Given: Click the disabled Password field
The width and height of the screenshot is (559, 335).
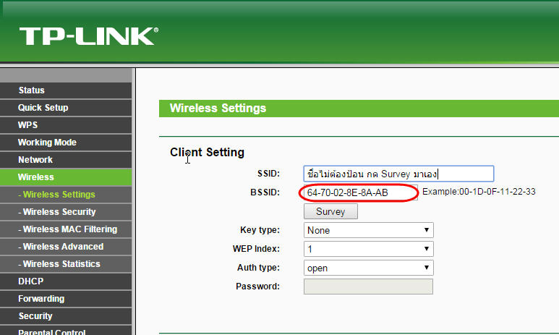Looking at the screenshot, I should tap(368, 287).
